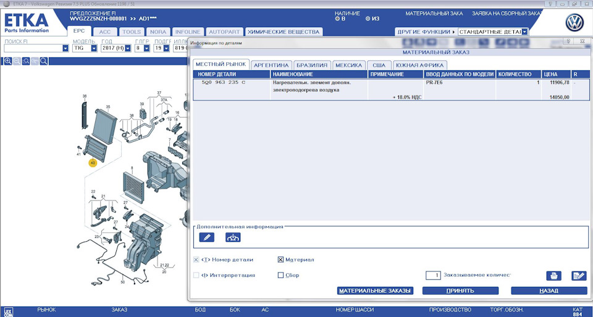593x317 pixels.
Task: Open the ПОДГР dropdown showing 19
Action: pos(166,48)
